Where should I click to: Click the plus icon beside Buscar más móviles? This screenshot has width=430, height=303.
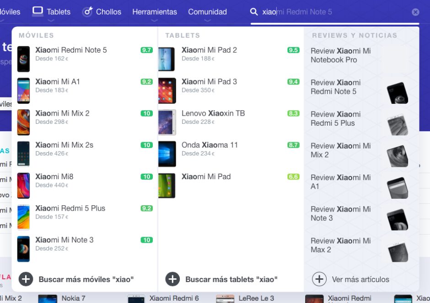26,279
